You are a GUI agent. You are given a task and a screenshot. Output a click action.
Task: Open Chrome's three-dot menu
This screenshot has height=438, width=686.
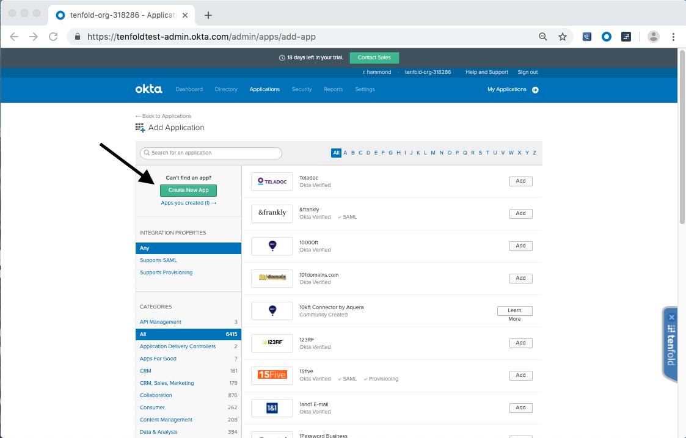[674, 37]
